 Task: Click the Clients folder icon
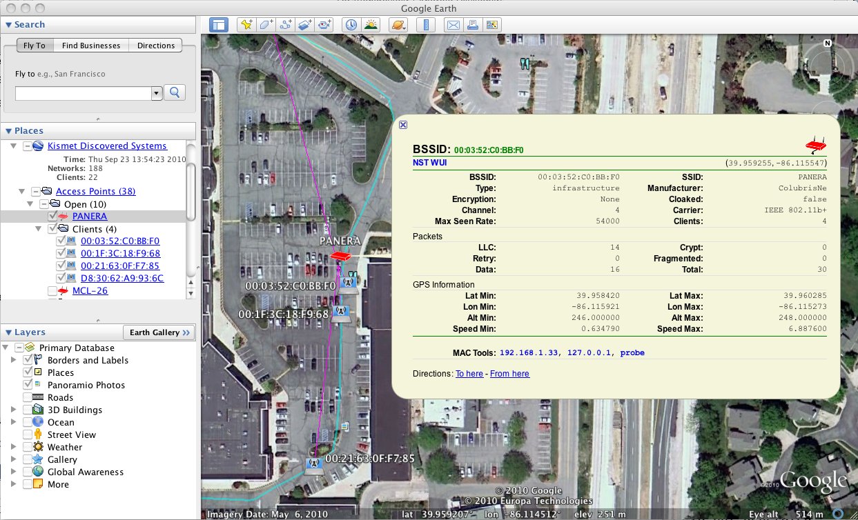64,229
